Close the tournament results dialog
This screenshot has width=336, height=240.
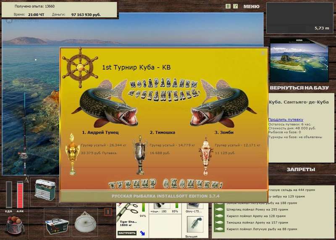(263, 53)
